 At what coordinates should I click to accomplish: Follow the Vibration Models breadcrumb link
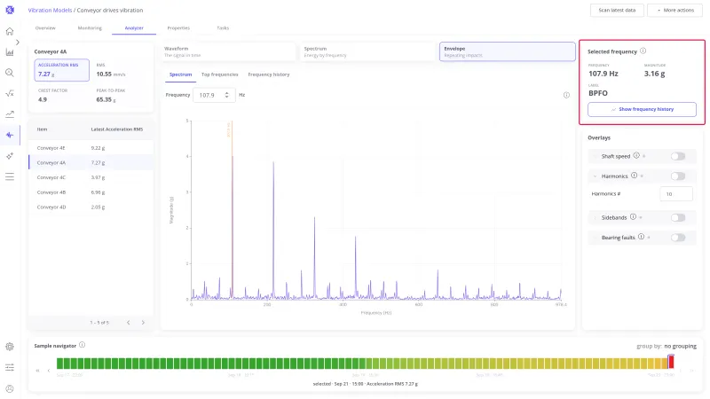click(50, 10)
